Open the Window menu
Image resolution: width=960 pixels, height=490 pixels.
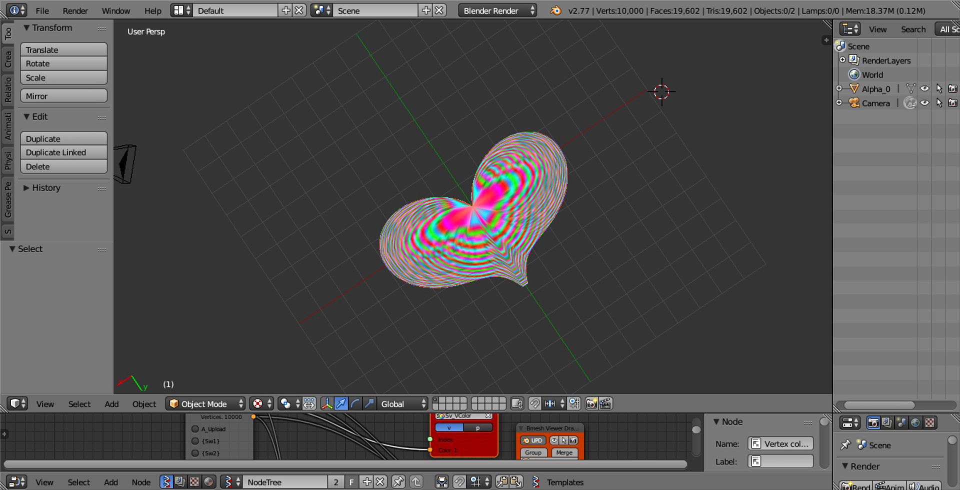pyautogui.click(x=115, y=10)
